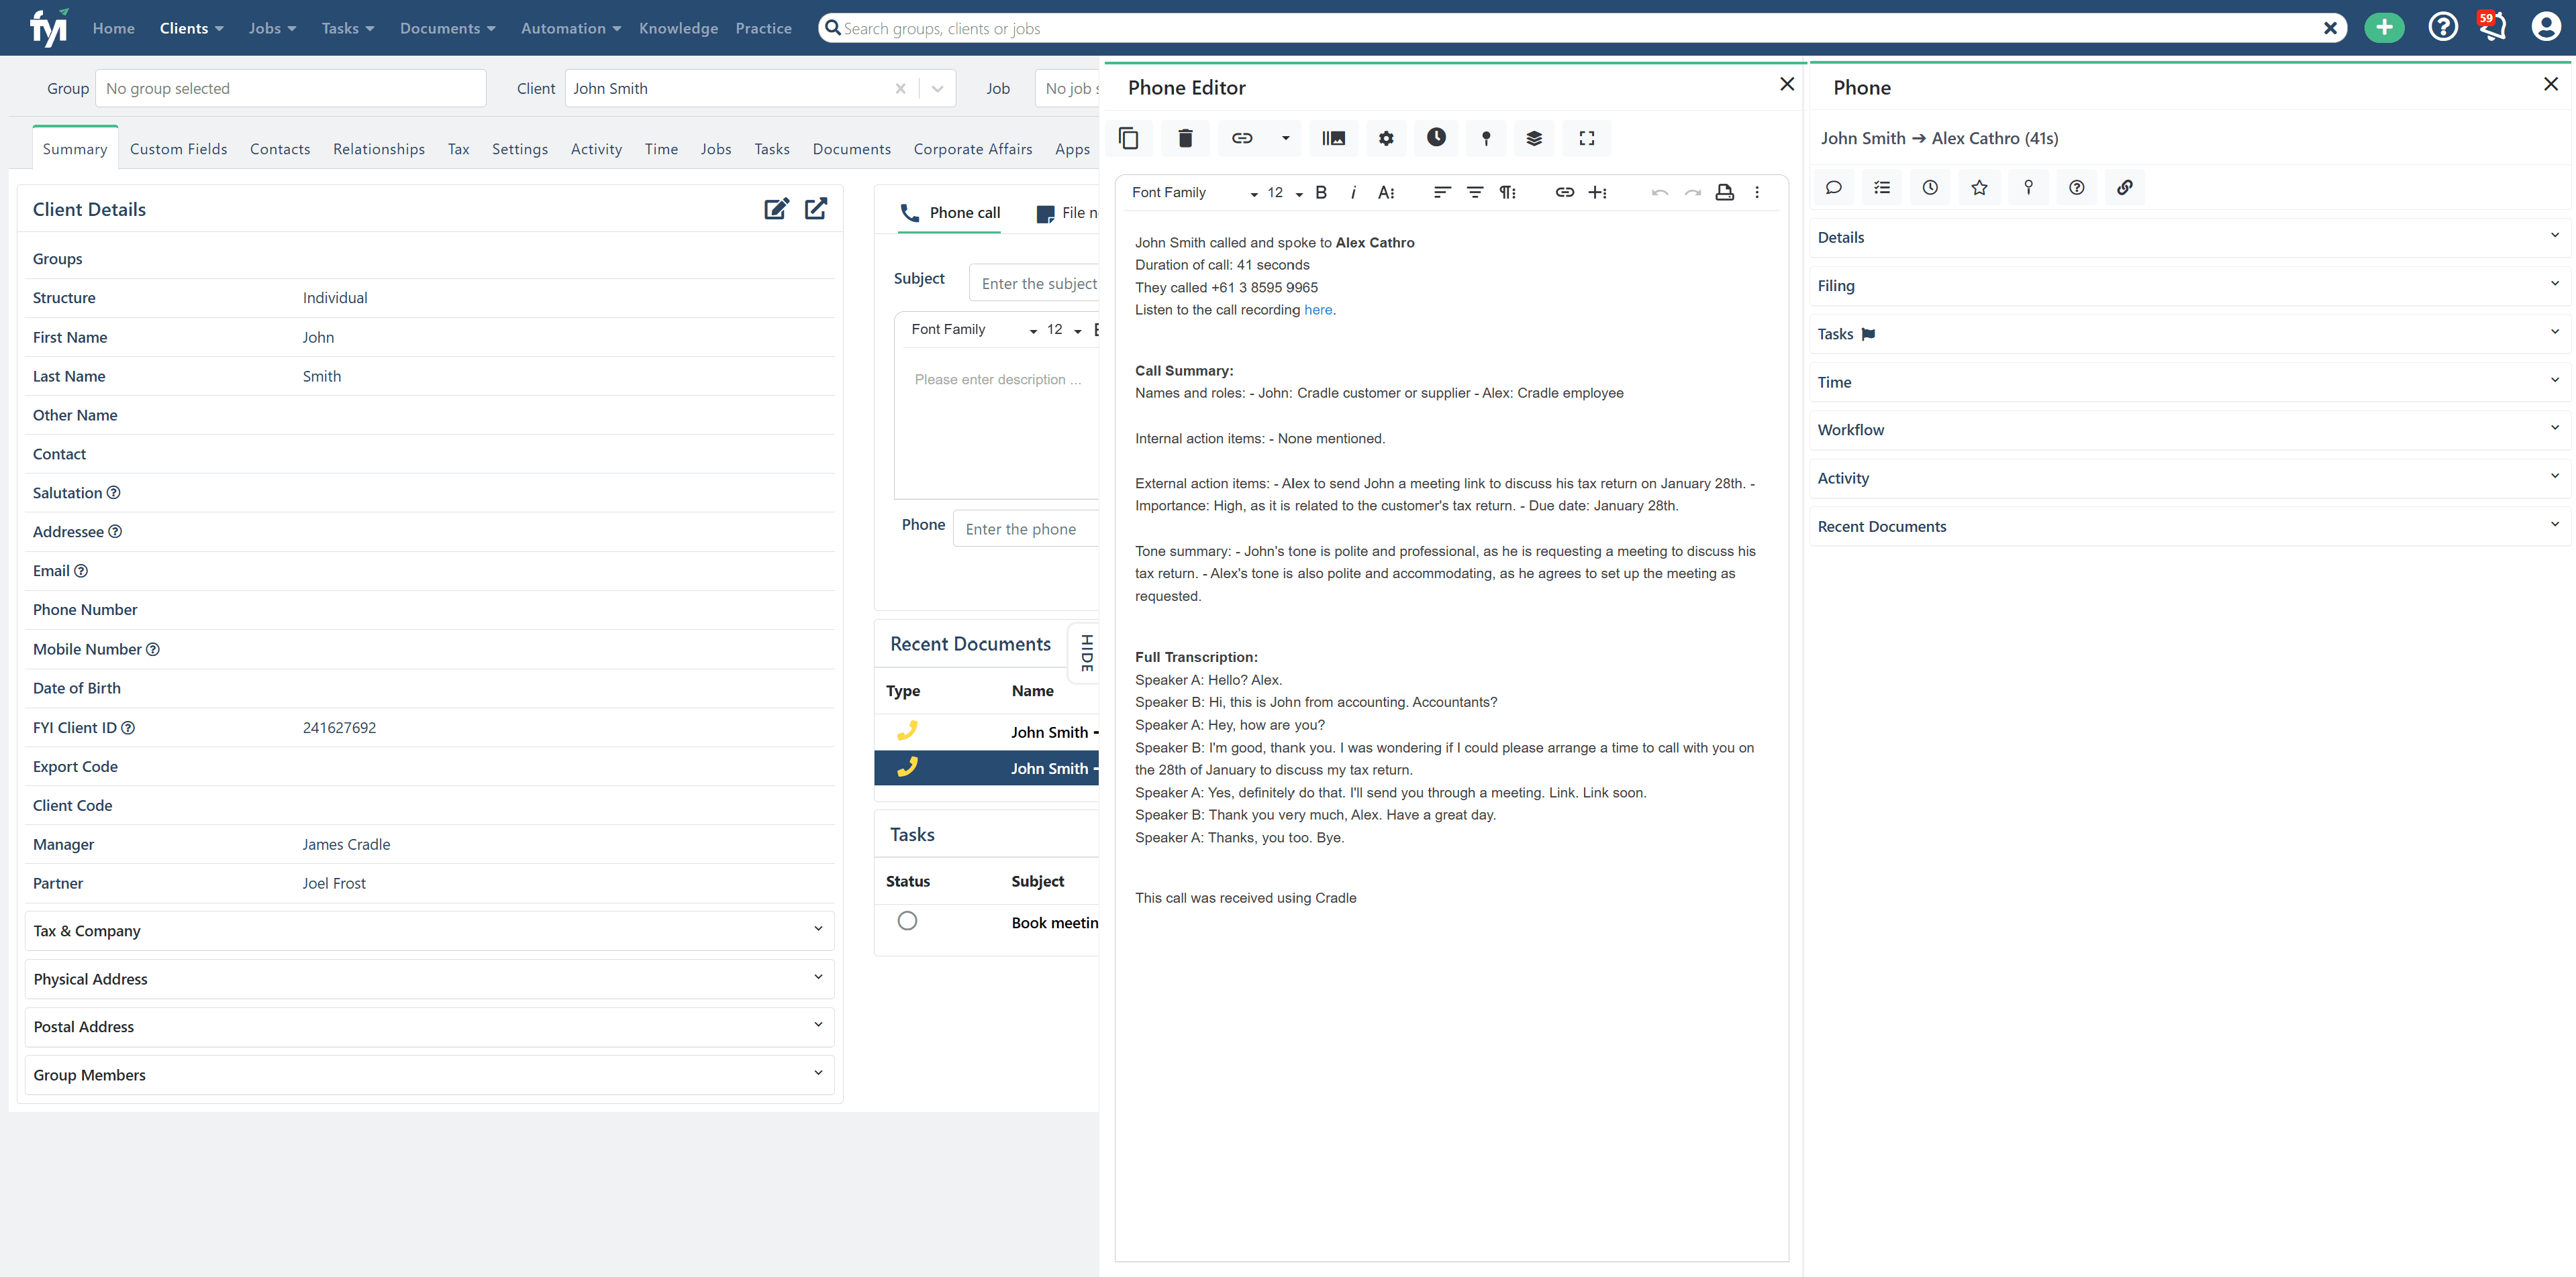Toggle fullscreen mode for Phone Editor
The image size is (2576, 1277).
1586,139
